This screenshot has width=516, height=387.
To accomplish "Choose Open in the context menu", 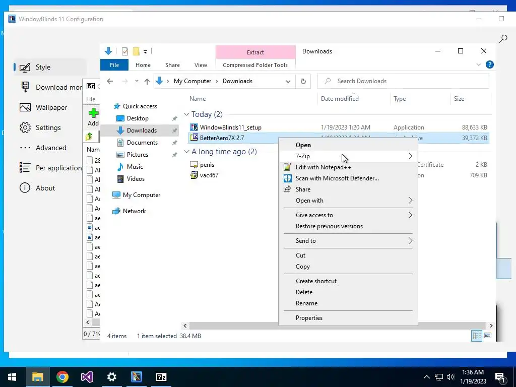I will tap(348, 145).
